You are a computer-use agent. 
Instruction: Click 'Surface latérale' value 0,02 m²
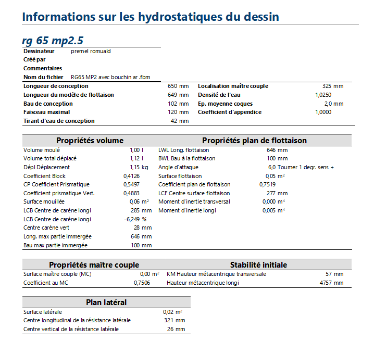[173, 312]
